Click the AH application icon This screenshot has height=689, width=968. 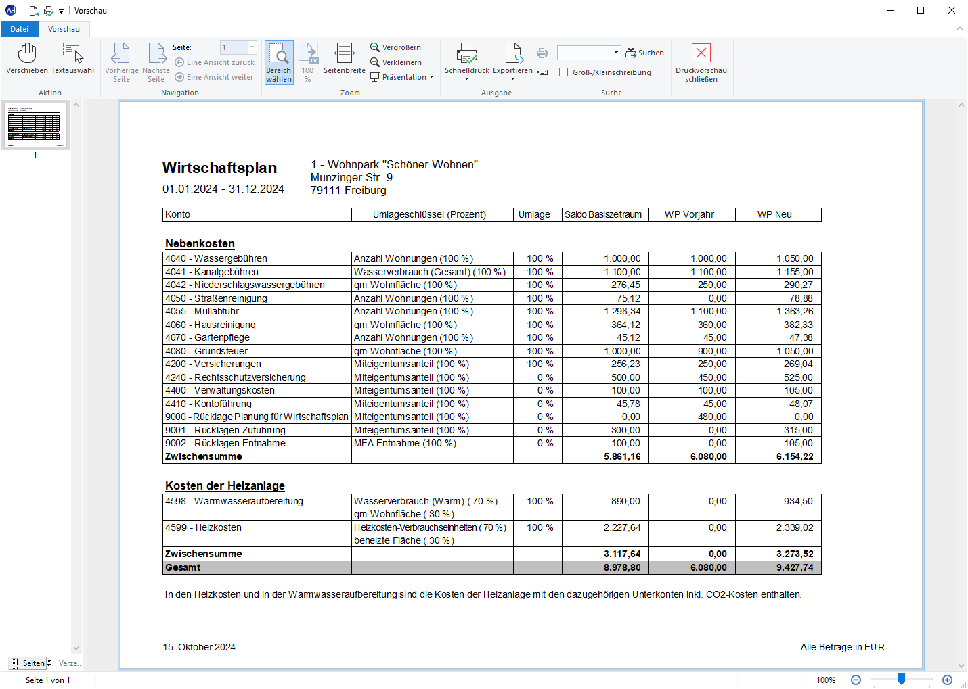(x=11, y=10)
